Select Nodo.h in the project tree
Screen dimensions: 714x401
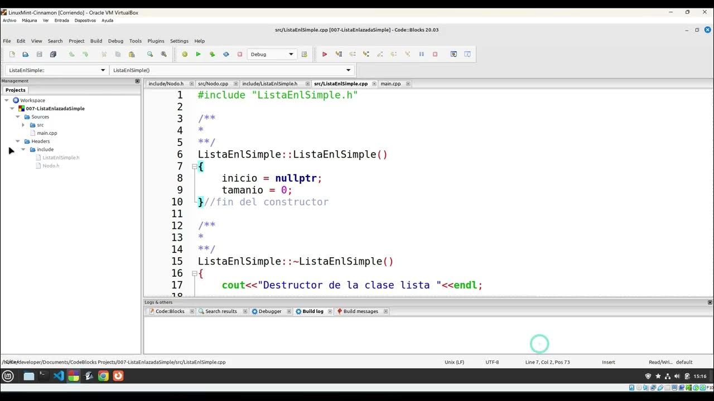tap(51, 166)
